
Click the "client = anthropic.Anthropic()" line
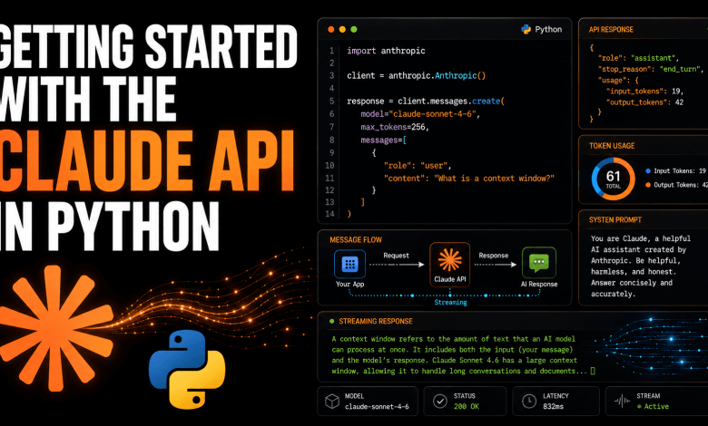point(417,76)
